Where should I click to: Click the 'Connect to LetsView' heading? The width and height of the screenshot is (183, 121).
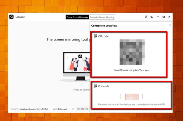pyautogui.click(x=104, y=26)
